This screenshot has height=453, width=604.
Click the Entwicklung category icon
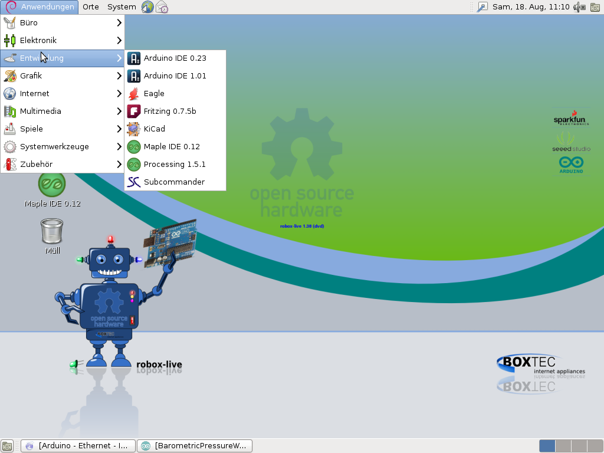pos(9,58)
